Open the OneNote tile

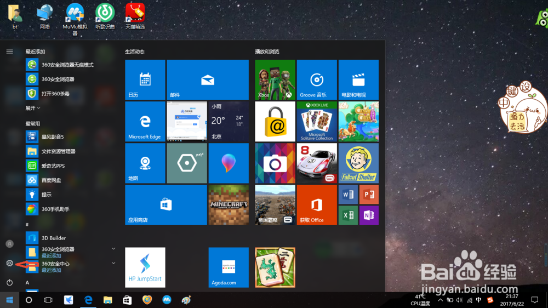pos(369,215)
